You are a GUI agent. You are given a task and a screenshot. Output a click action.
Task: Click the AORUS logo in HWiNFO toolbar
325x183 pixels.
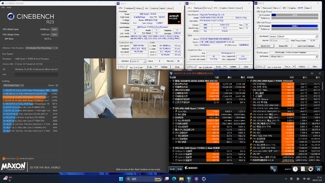point(191,168)
